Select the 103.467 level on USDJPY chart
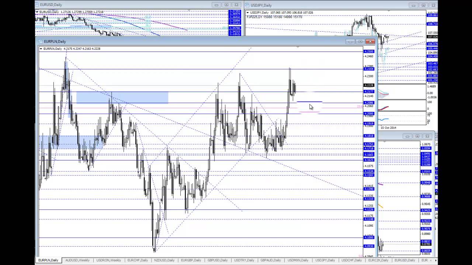The height and width of the screenshot is (265, 472). pyautogui.click(x=432, y=64)
